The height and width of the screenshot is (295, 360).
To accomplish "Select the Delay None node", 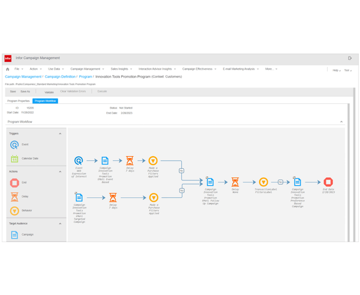I will click(x=235, y=182).
